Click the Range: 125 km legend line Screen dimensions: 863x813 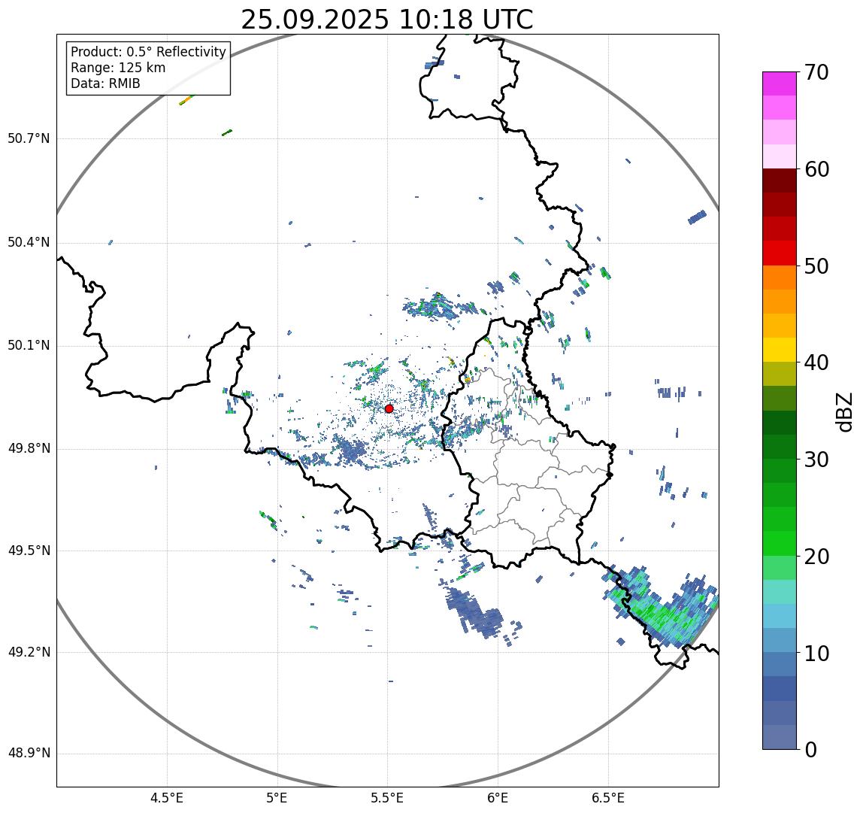tap(118, 68)
